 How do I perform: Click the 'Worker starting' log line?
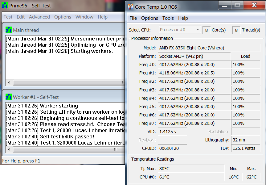42,106
